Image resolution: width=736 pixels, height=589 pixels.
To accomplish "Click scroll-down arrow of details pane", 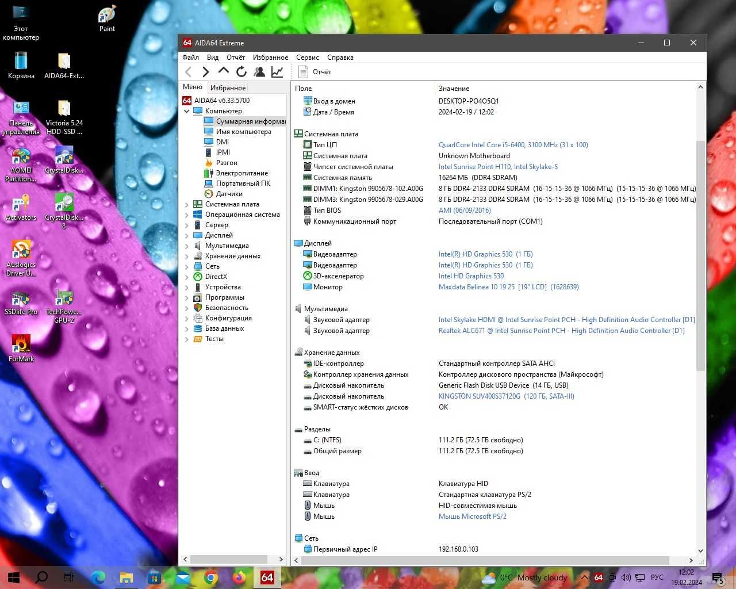I will tap(700, 551).
